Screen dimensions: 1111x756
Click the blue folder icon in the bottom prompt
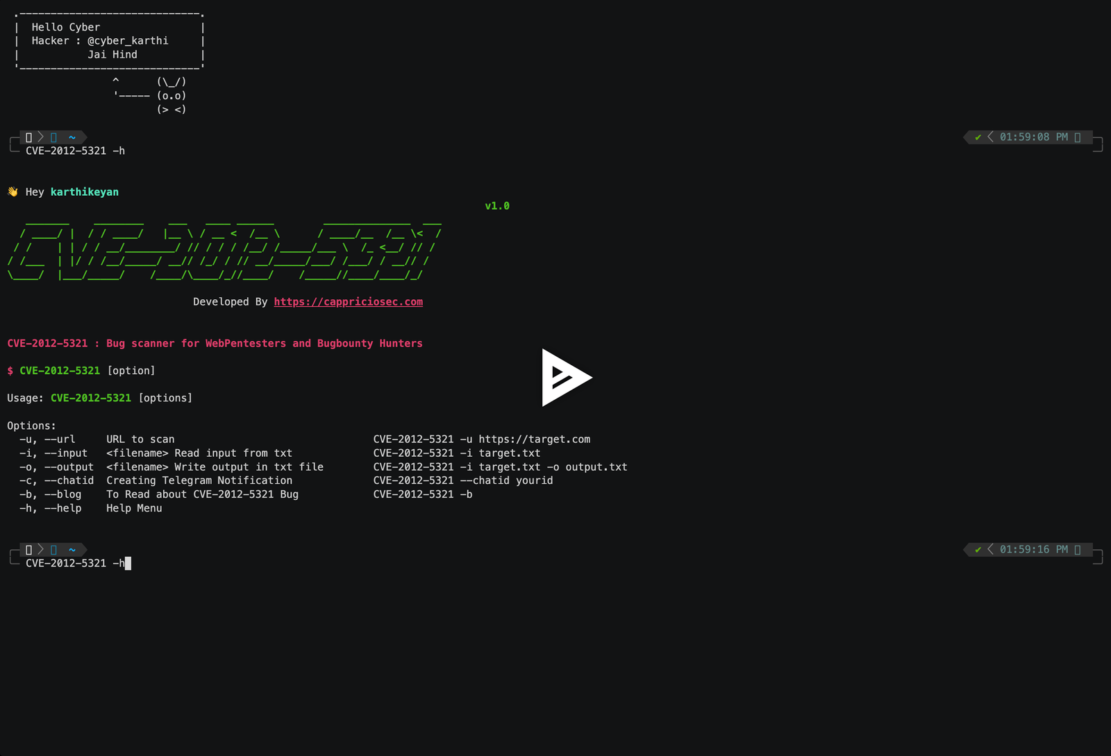[x=53, y=549]
